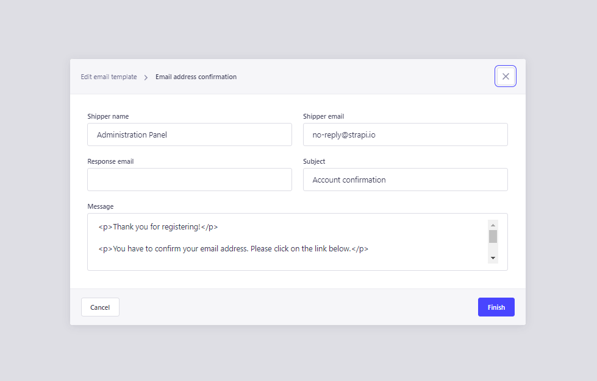Click inside the Shipper name field
The height and width of the screenshot is (381, 597).
[189, 135]
